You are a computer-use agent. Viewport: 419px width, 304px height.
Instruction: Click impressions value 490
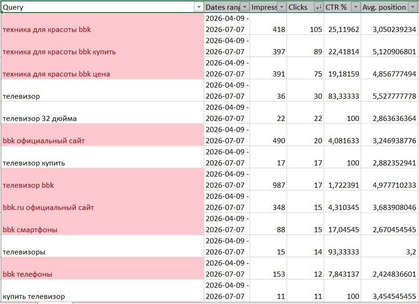pos(268,135)
